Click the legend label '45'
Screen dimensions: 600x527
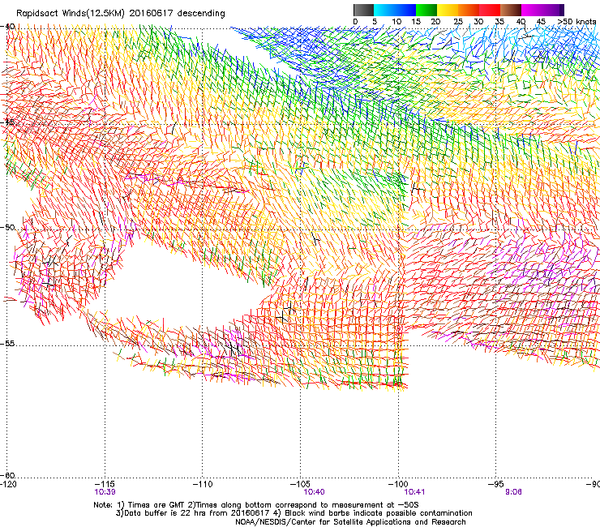pyautogui.click(x=541, y=22)
